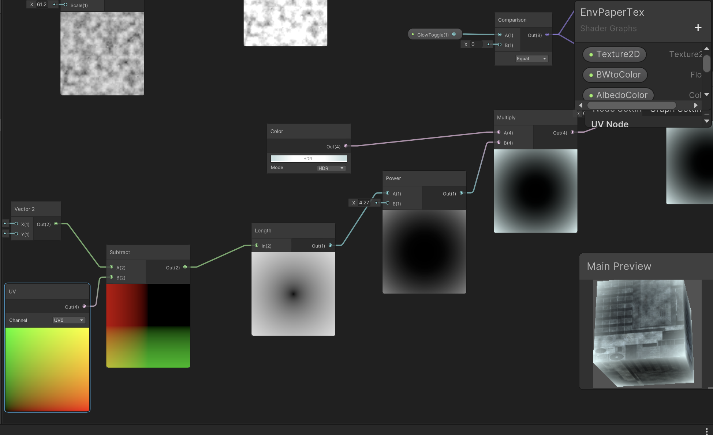
Task: Click the Subtract node B(2) input port
Action: coord(111,277)
